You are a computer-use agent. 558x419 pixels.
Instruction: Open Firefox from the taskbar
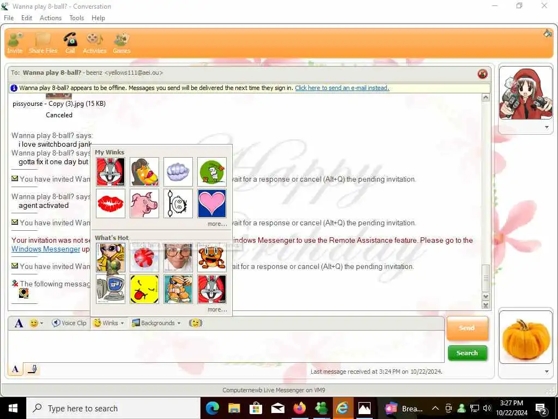tap(299, 408)
